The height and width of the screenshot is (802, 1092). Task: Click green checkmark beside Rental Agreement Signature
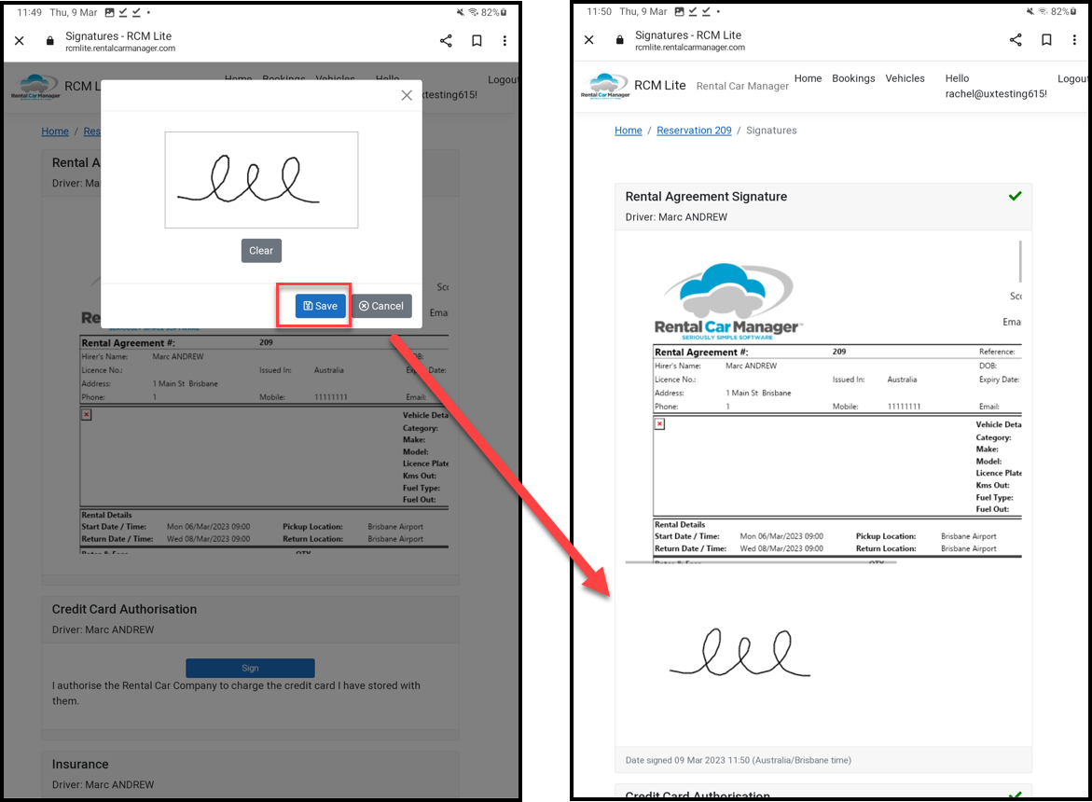[x=1016, y=197]
